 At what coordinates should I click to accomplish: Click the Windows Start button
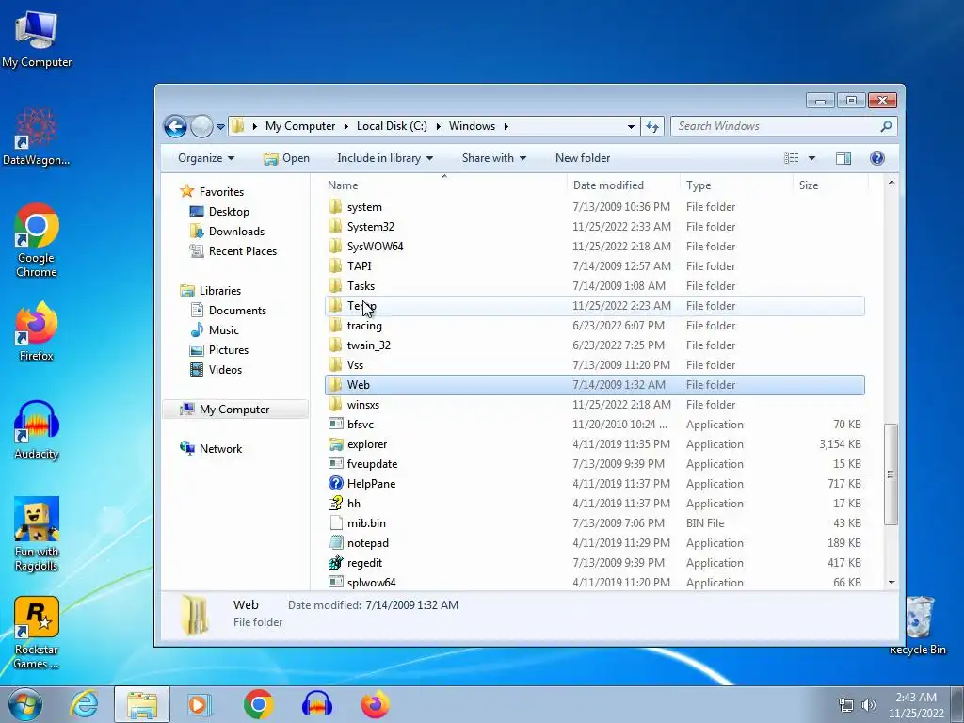pos(25,704)
